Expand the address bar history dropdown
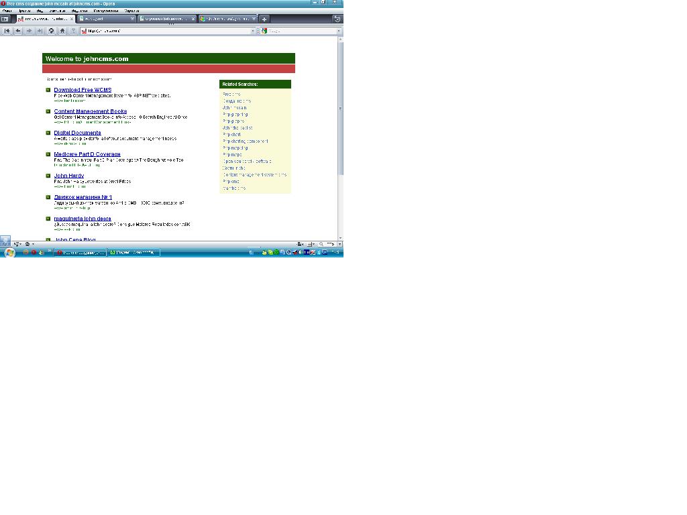 (252, 31)
